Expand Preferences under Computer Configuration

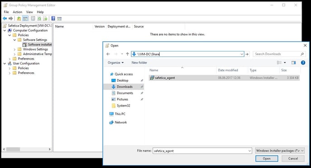(x=10, y=59)
